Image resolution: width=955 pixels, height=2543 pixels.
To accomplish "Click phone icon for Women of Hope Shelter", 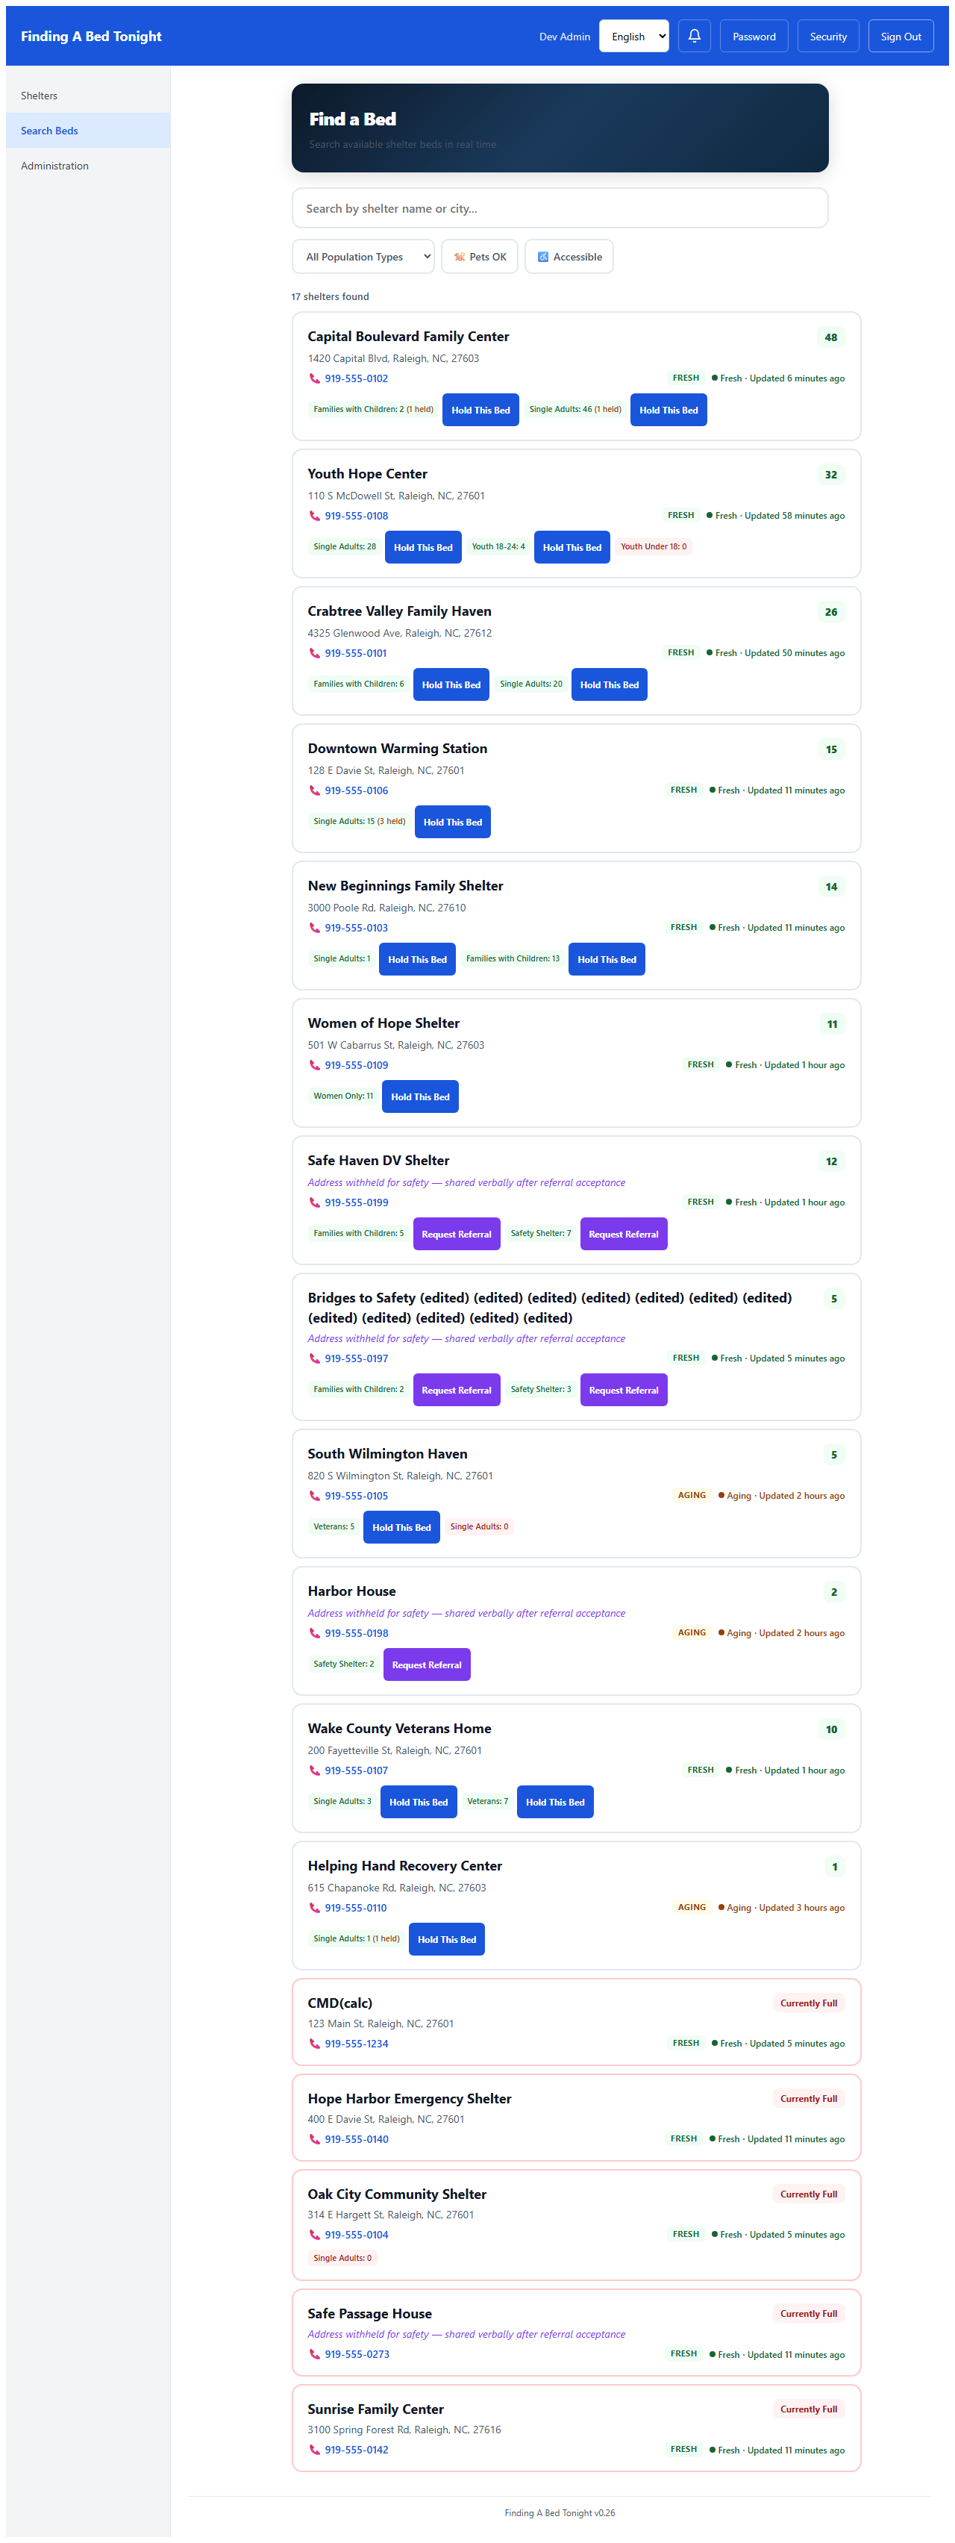I will coord(315,1065).
